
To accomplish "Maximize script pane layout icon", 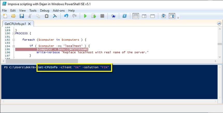I will (x=153, y=16).
